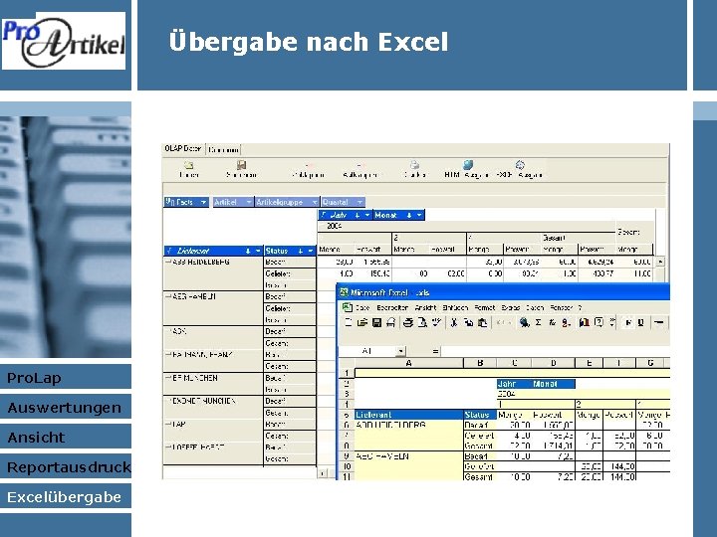Select Excel column A header

click(x=409, y=363)
